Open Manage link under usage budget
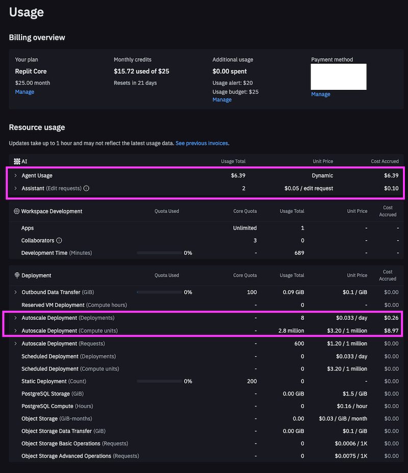408x473 pixels. pyautogui.click(x=222, y=100)
